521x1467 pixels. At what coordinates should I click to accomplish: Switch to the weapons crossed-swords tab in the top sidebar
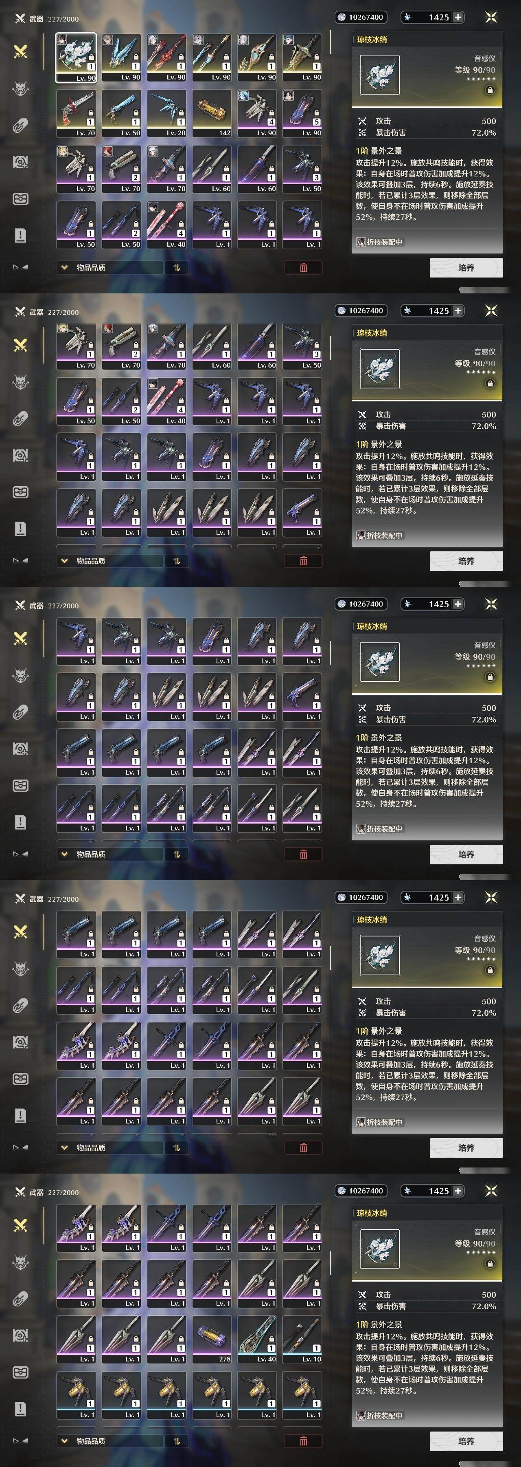pos(20,52)
